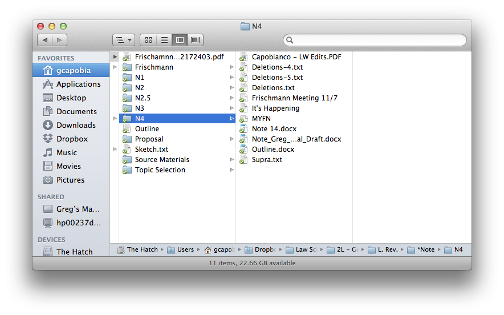The width and height of the screenshot is (504, 315).
Task: Select hp00237d... shared device
Action: [71, 223]
